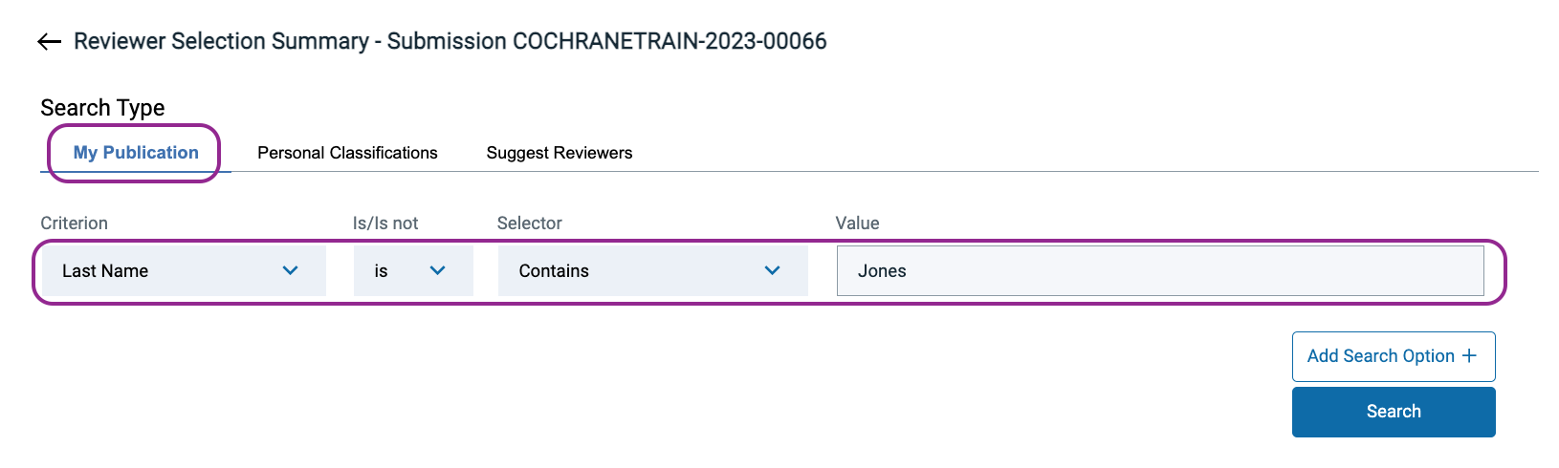This screenshot has width=1559, height=468.
Task: Click the Value field containing Jones
Action: tap(1159, 271)
